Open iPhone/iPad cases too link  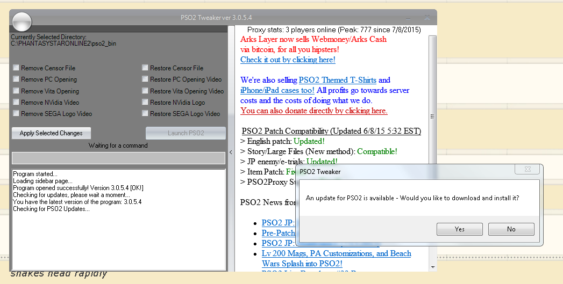277,90
